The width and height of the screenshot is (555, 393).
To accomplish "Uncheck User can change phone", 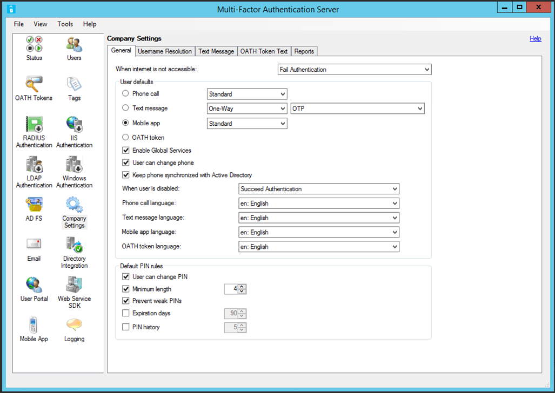I will tap(125, 162).
